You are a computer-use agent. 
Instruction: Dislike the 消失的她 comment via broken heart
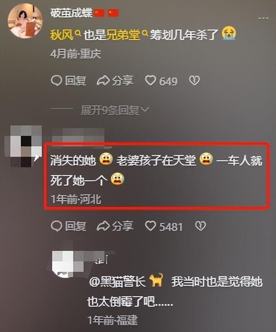point(200,226)
